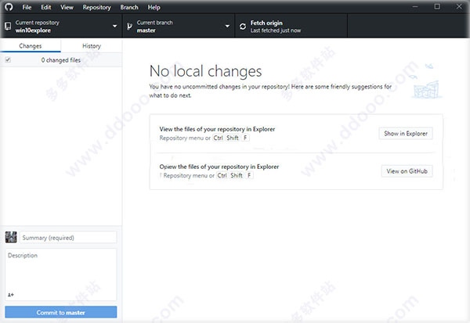Viewport: 470px width, 323px height.
Task: Click the View the files of your repository text
Action: (217, 129)
